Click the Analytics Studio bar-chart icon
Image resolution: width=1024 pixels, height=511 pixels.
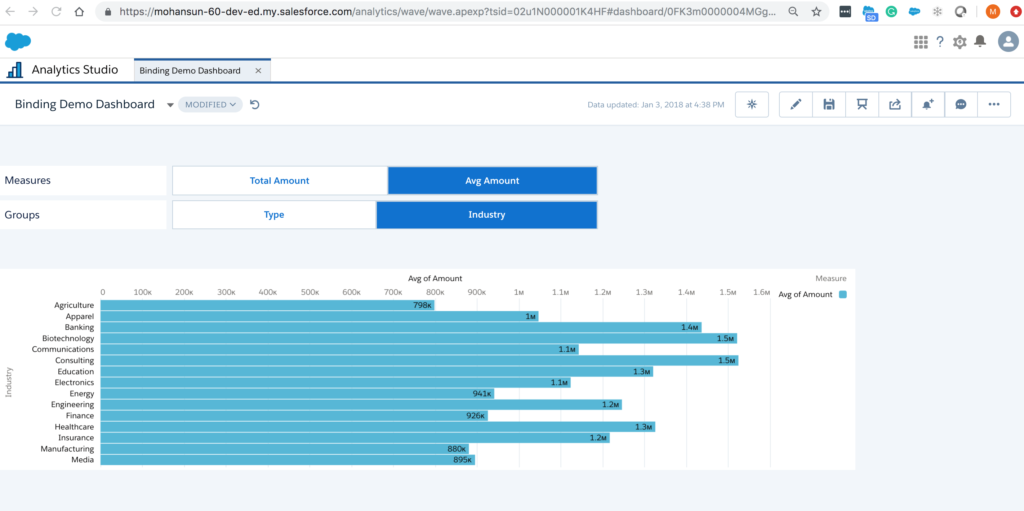(15, 70)
